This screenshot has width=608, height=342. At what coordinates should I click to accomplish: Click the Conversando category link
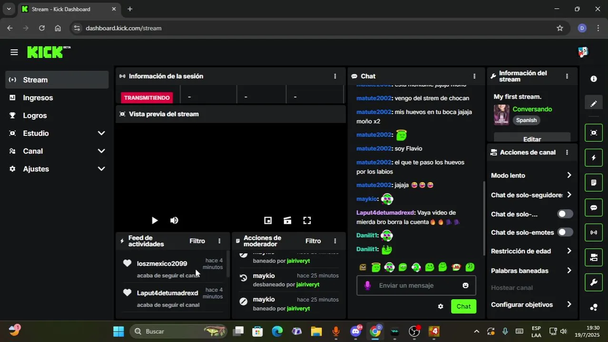[x=532, y=109]
